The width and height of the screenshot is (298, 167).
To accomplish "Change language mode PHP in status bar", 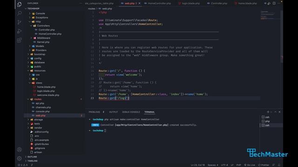I will point(238,165).
